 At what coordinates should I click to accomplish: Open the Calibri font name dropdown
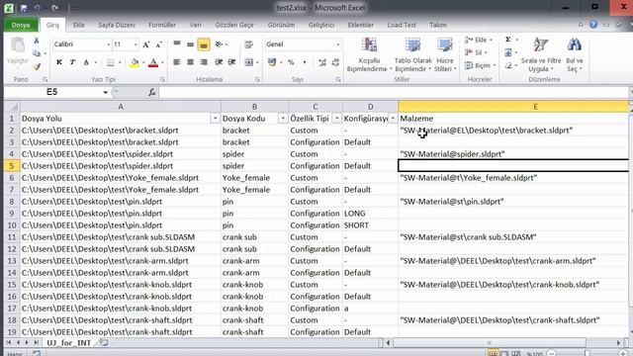(x=108, y=44)
